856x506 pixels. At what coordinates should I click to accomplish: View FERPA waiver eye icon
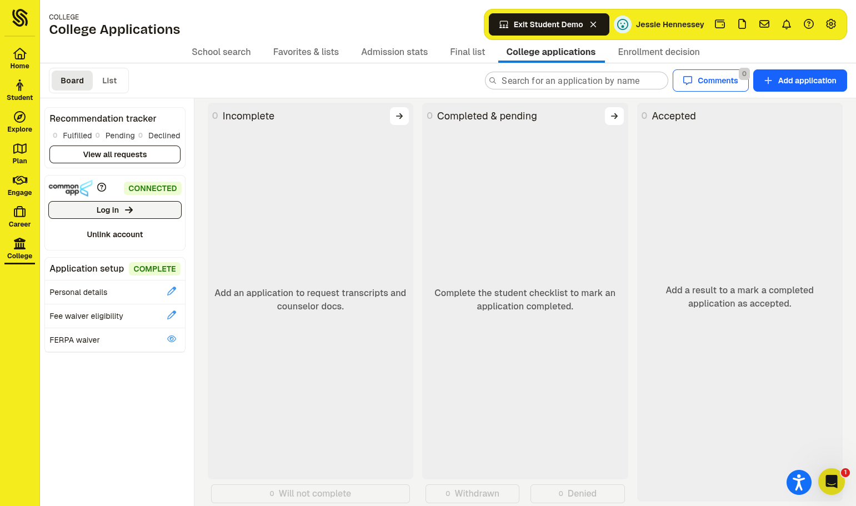pyautogui.click(x=172, y=339)
